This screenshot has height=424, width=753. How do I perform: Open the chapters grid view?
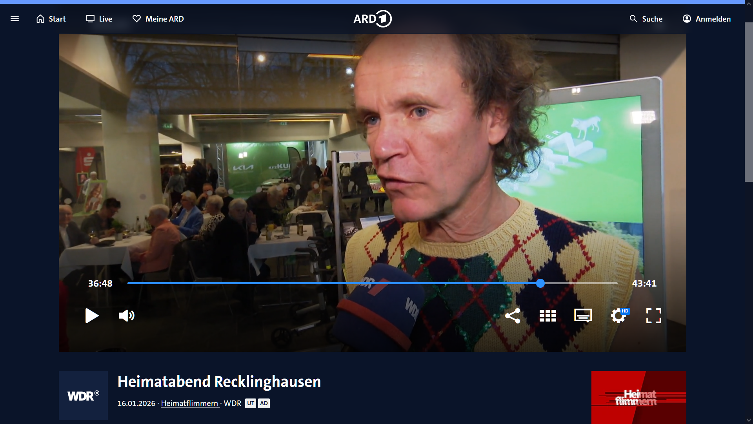tap(548, 316)
